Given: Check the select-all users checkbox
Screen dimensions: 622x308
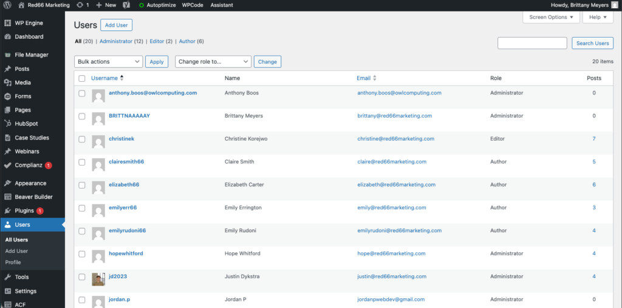Looking at the screenshot, I should (82, 78).
